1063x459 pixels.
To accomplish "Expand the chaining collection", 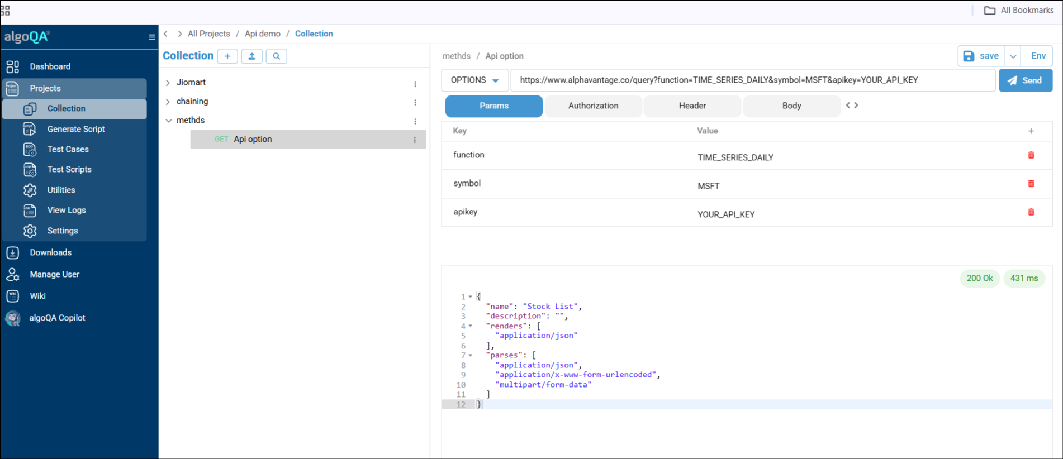I will coord(168,102).
